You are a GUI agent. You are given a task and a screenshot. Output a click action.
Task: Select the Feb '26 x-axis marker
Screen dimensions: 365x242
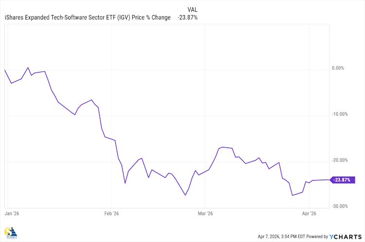[111, 213]
